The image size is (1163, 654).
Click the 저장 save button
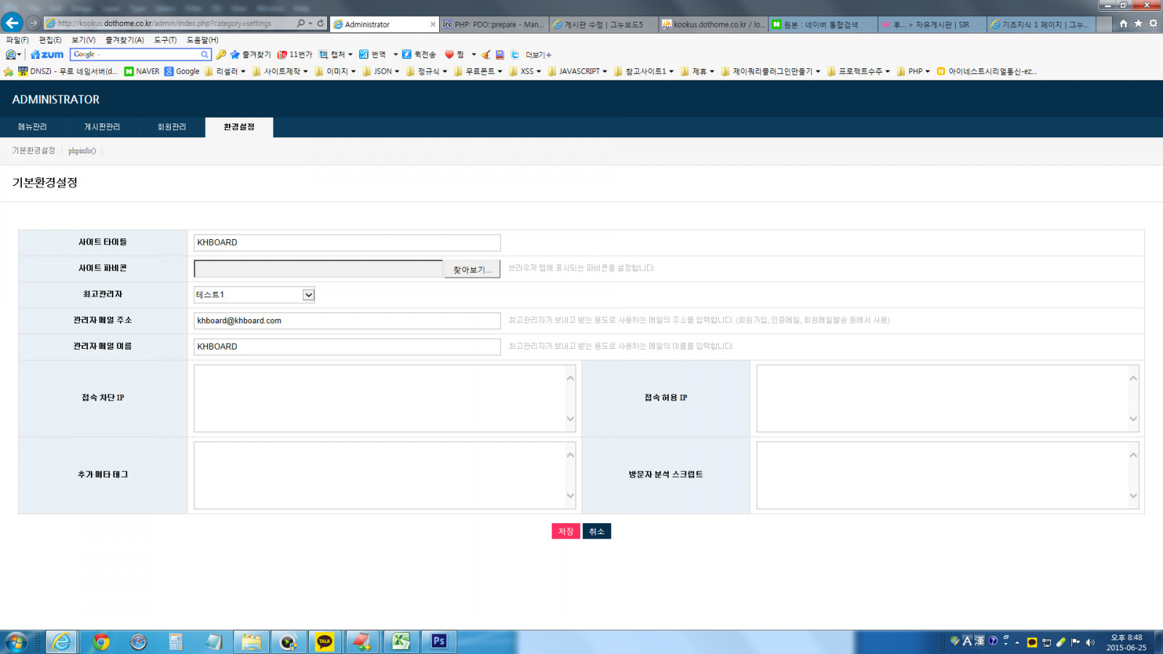(x=566, y=531)
